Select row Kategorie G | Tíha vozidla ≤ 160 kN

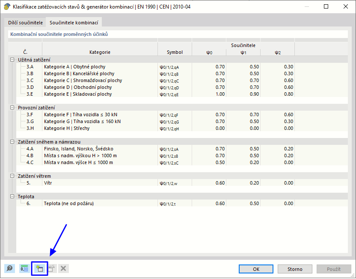pos(182,121)
